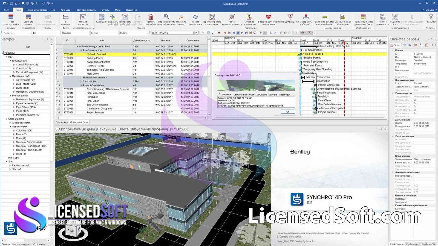
Task: Open the ФС dropdown in the toolbar
Action: pyautogui.click(x=59, y=33)
